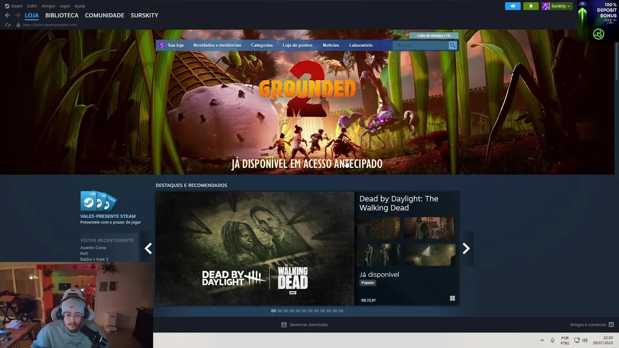Viewport: 619px width, 348px height.
Task: Click the R$ 23,97 price label
Action: [368, 300]
